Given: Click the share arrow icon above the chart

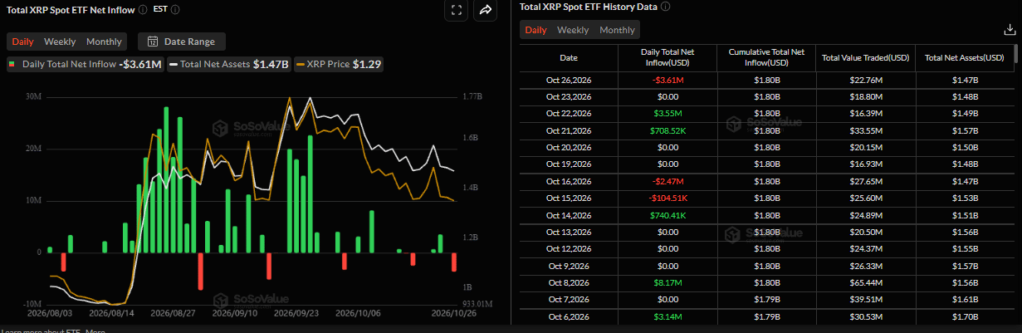Looking at the screenshot, I should 485,10.
